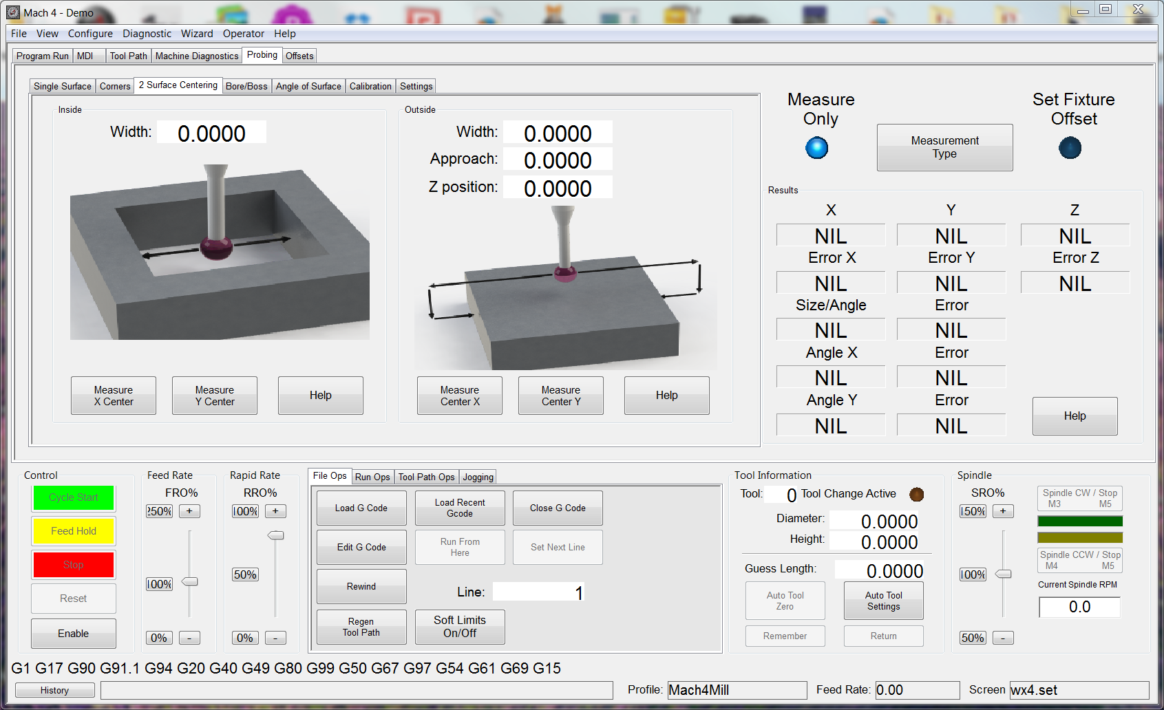
Task: Click the Set Fixture Offset LED indicator
Action: coord(1070,148)
